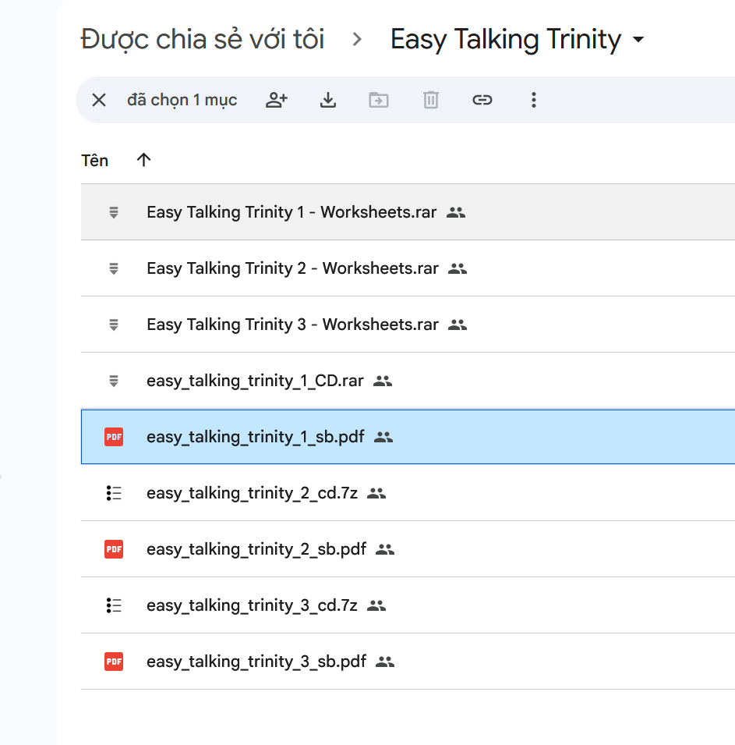Viewport: 735px width, 745px height.
Task: Select Easy Talking Trinity 1 - Worksheets.rar
Action: click(292, 212)
